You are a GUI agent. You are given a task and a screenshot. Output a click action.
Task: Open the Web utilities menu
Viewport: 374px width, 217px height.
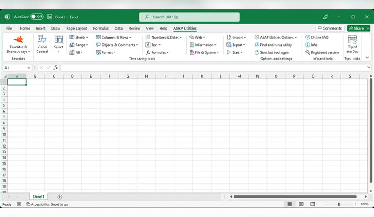click(197, 37)
